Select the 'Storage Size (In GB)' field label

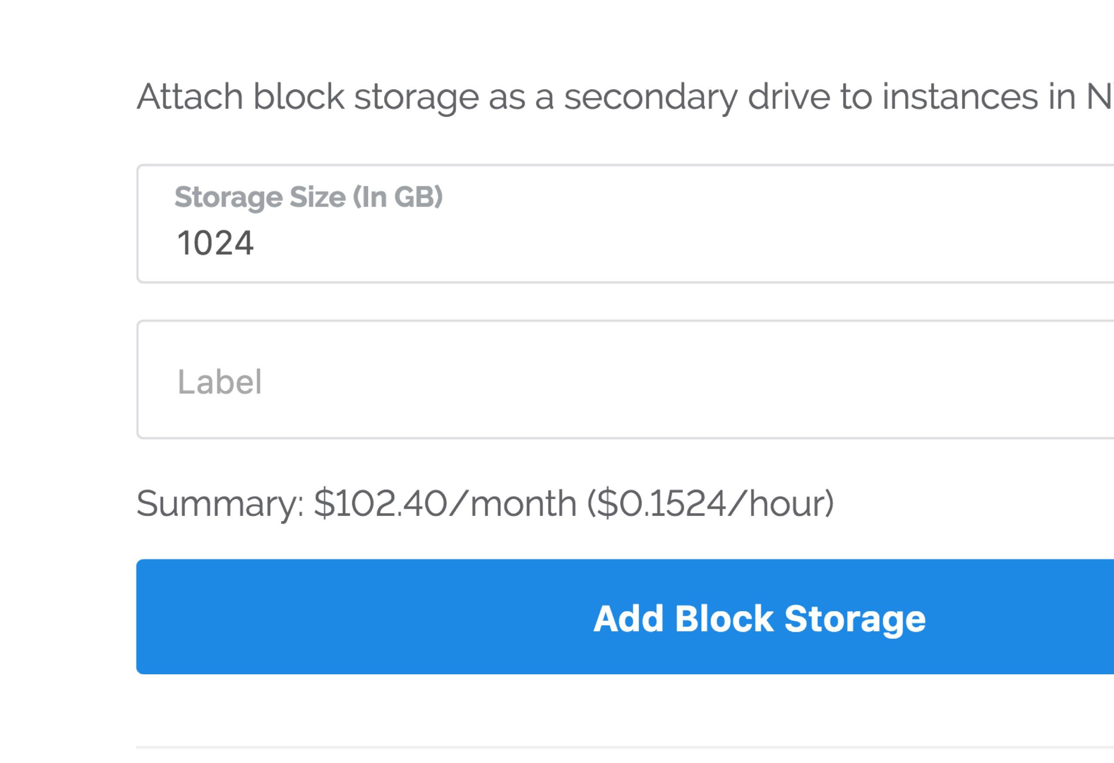(309, 197)
